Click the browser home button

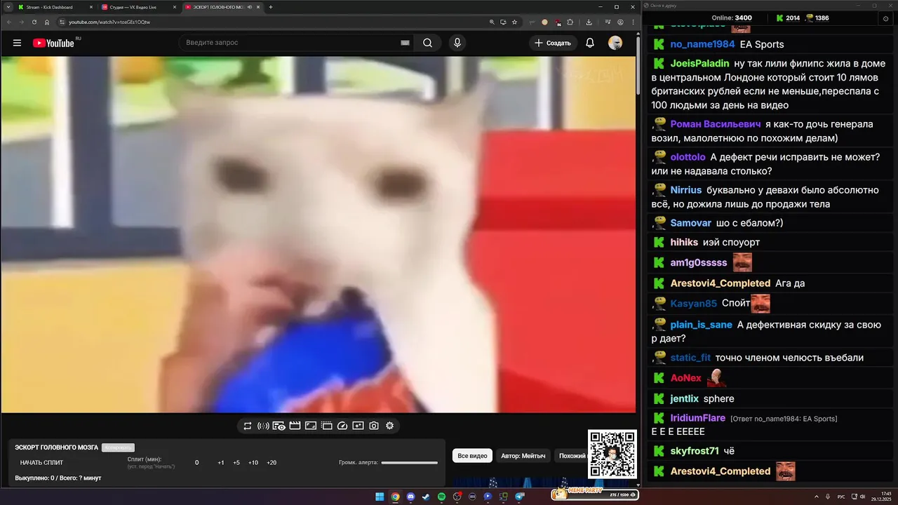[x=47, y=22]
